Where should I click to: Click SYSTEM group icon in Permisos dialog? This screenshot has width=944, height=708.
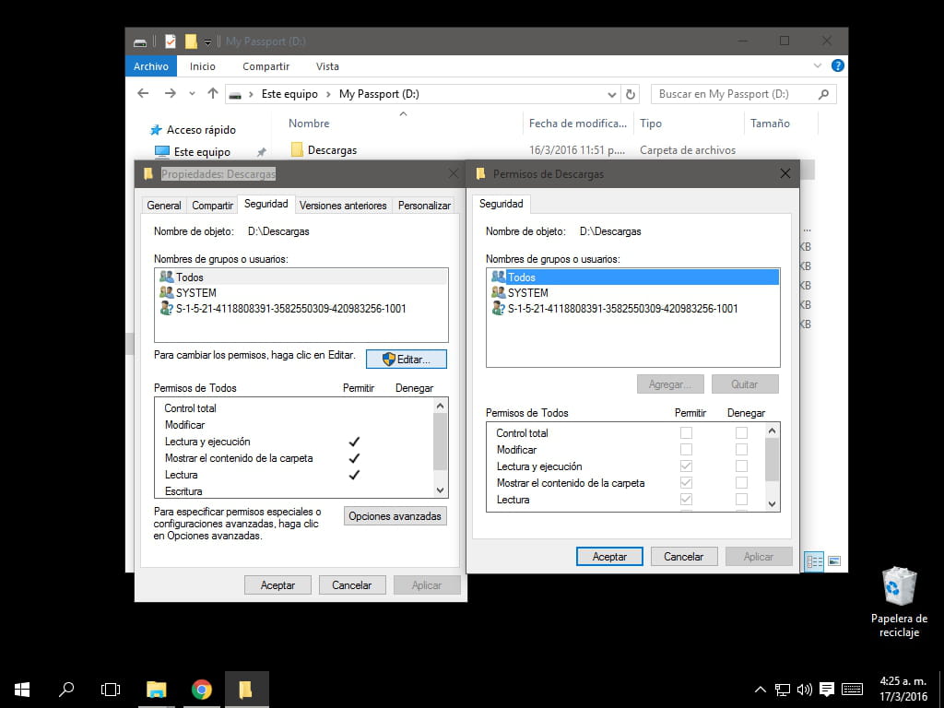click(x=498, y=292)
